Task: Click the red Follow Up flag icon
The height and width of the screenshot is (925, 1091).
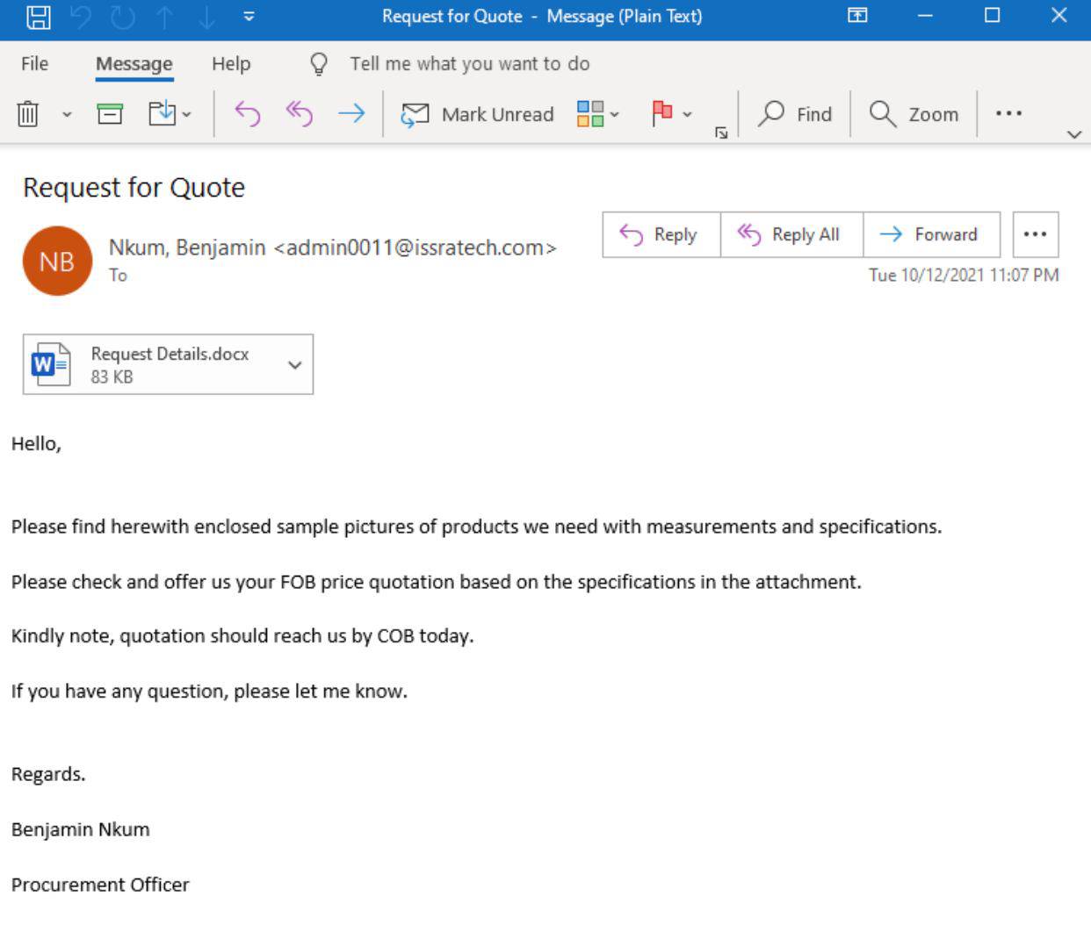Action: pos(662,114)
